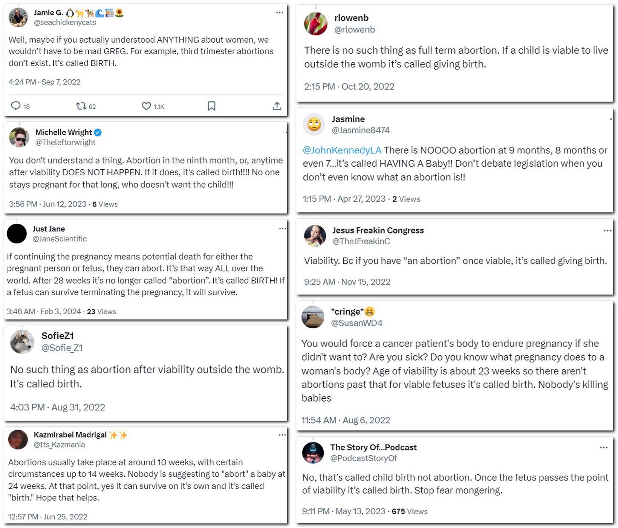618x528 pixels.
Task: Open more options on Jamie G.'s tweet
Action: (280, 12)
